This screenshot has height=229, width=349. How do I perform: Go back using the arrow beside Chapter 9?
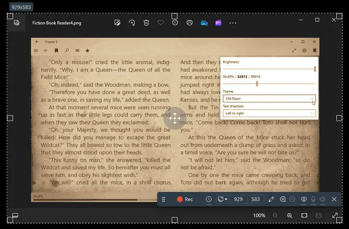[37, 41]
